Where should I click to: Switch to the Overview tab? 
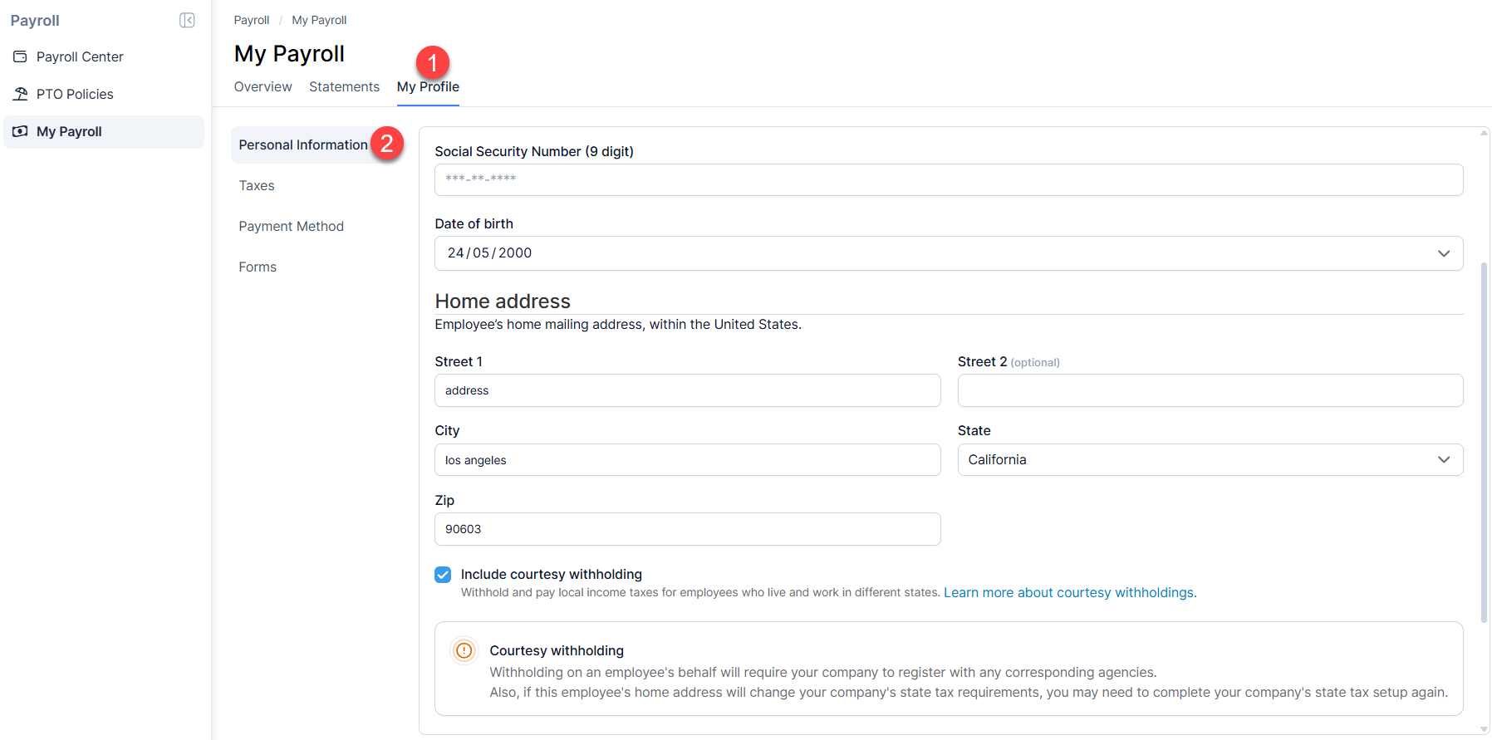tap(263, 86)
